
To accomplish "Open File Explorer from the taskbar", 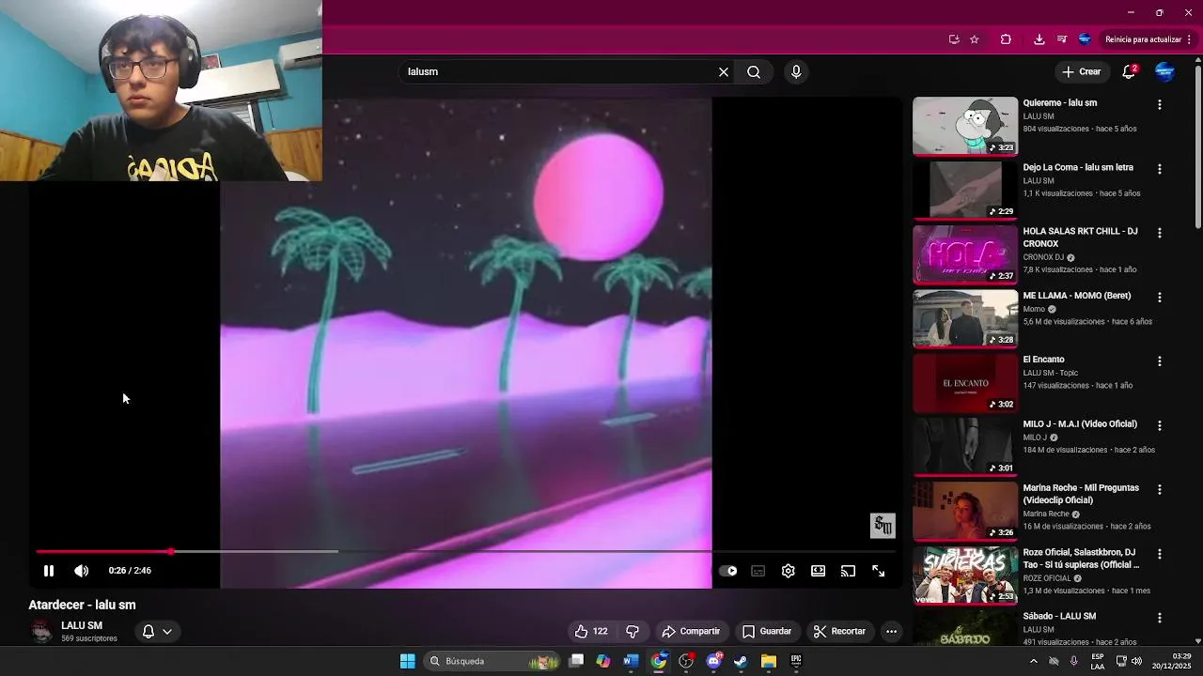I will (x=768, y=661).
